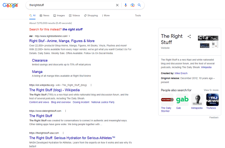Click the en.wikipedia.org result URL
The image size is (225, 148).
click(x=58, y=85)
